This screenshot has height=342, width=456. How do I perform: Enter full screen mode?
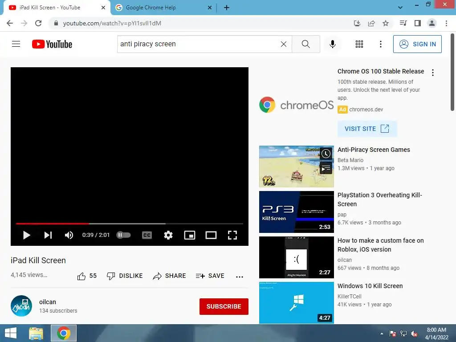[232, 235]
